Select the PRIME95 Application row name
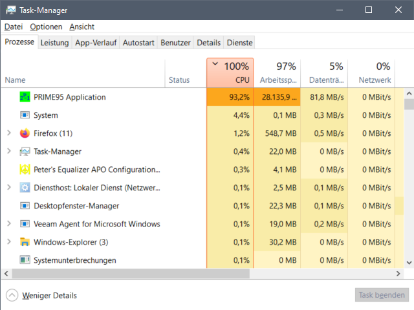 point(70,97)
